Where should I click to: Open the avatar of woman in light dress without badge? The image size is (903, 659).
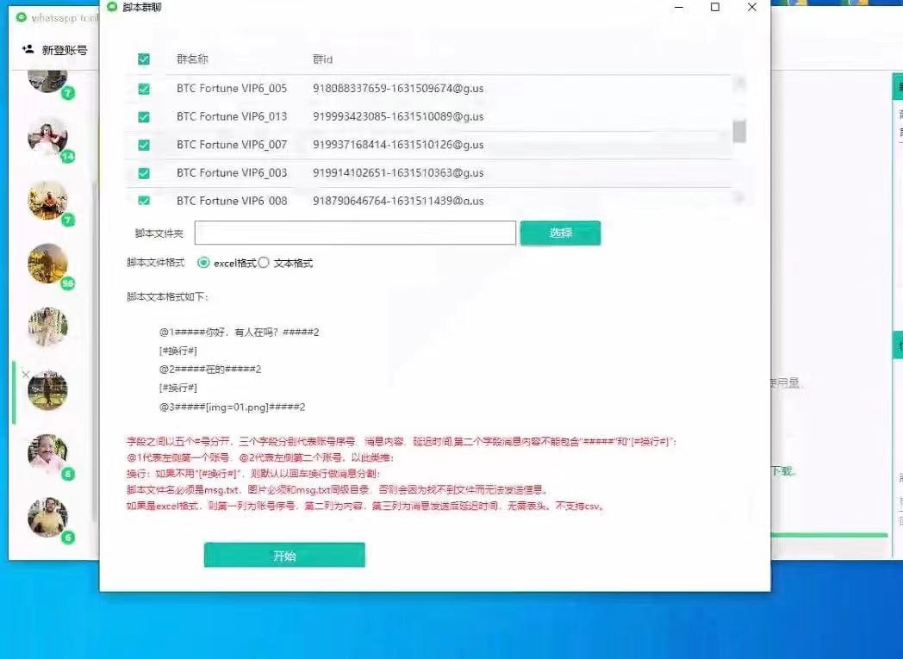(x=47, y=326)
